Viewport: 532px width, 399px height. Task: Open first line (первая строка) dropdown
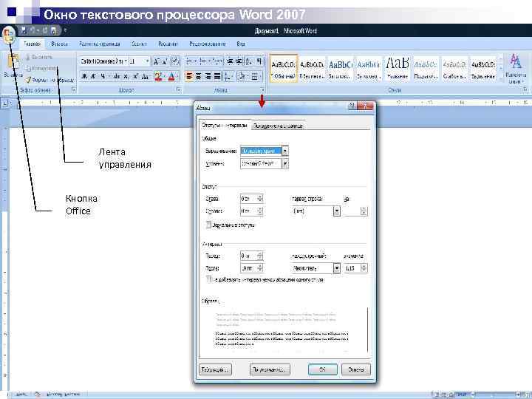point(337,211)
